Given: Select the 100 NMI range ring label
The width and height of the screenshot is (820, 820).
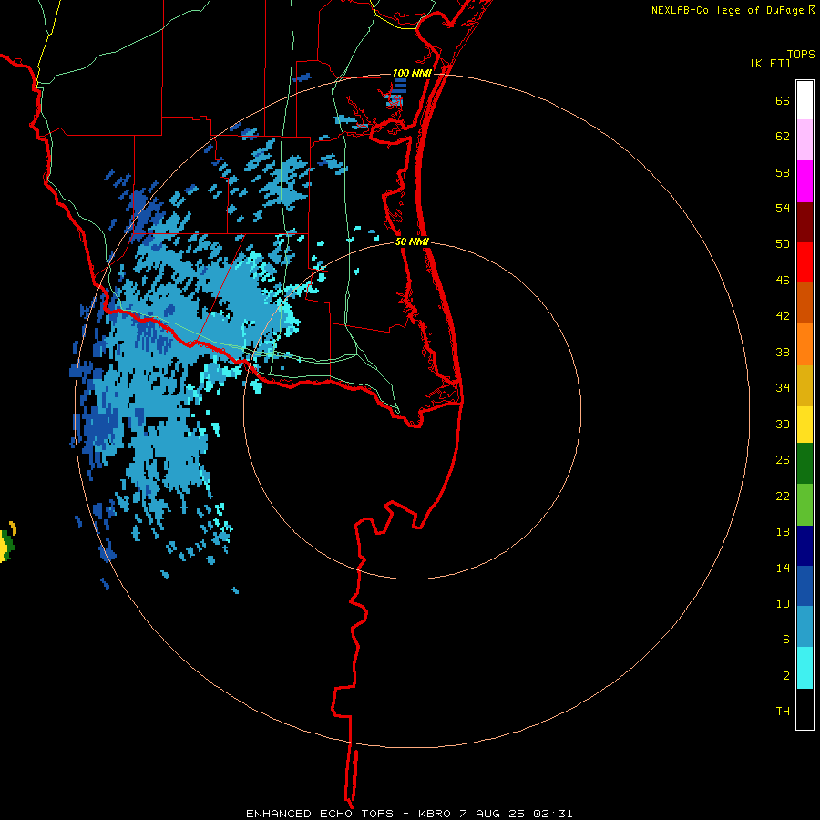Looking at the screenshot, I should [x=412, y=73].
